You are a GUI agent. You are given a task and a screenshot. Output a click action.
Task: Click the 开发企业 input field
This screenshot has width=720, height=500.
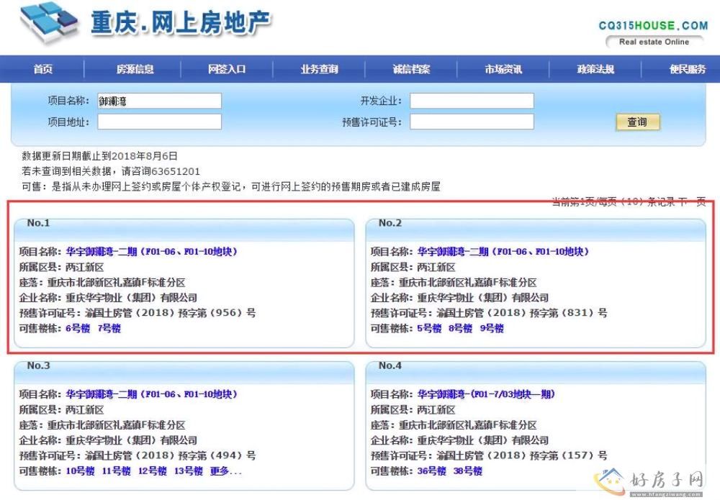(x=472, y=101)
